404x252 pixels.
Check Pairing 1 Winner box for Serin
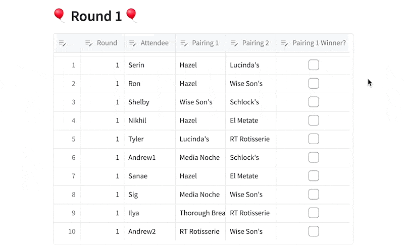(x=314, y=65)
